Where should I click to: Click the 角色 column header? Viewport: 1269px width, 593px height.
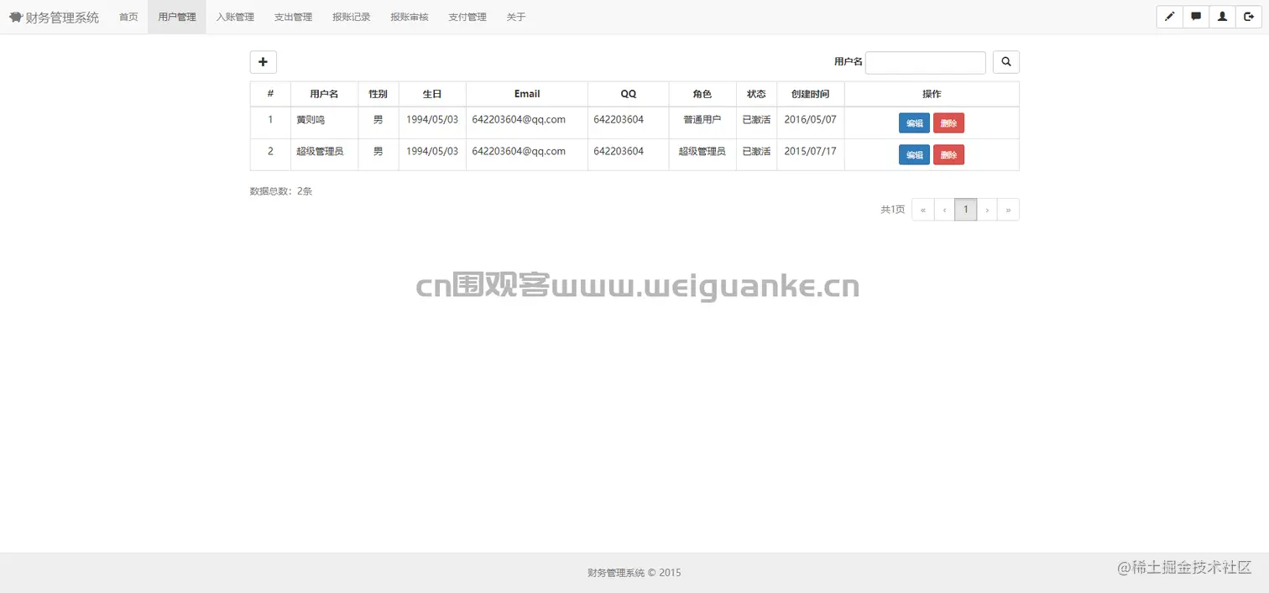(x=702, y=94)
